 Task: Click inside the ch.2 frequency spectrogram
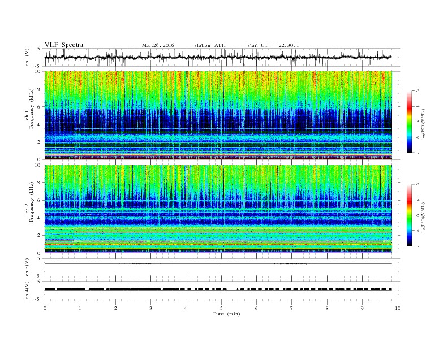(218, 209)
